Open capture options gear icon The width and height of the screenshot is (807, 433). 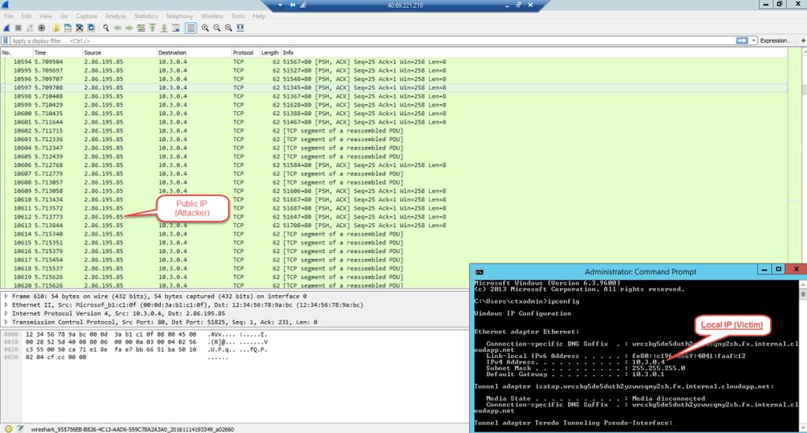click(x=42, y=28)
